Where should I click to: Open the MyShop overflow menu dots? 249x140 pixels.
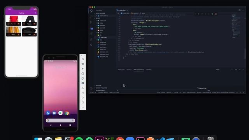[35, 13]
